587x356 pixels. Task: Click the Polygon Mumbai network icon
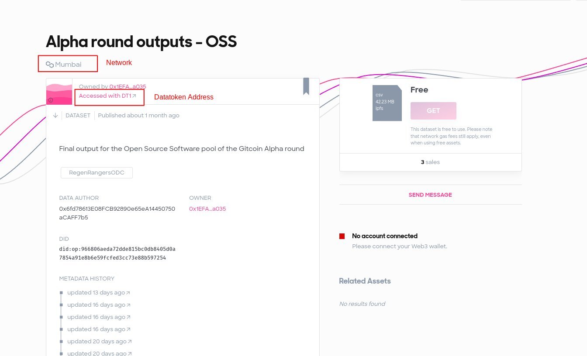50,65
